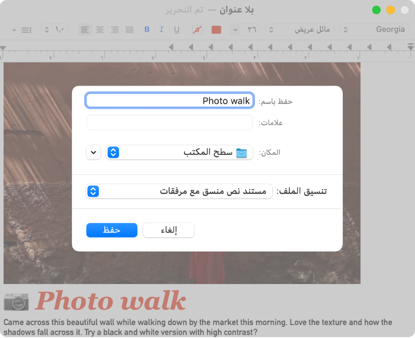Screen dimensions: 415x338
Task: Toggle italic formatting in the toolbar
Action: tap(161, 30)
